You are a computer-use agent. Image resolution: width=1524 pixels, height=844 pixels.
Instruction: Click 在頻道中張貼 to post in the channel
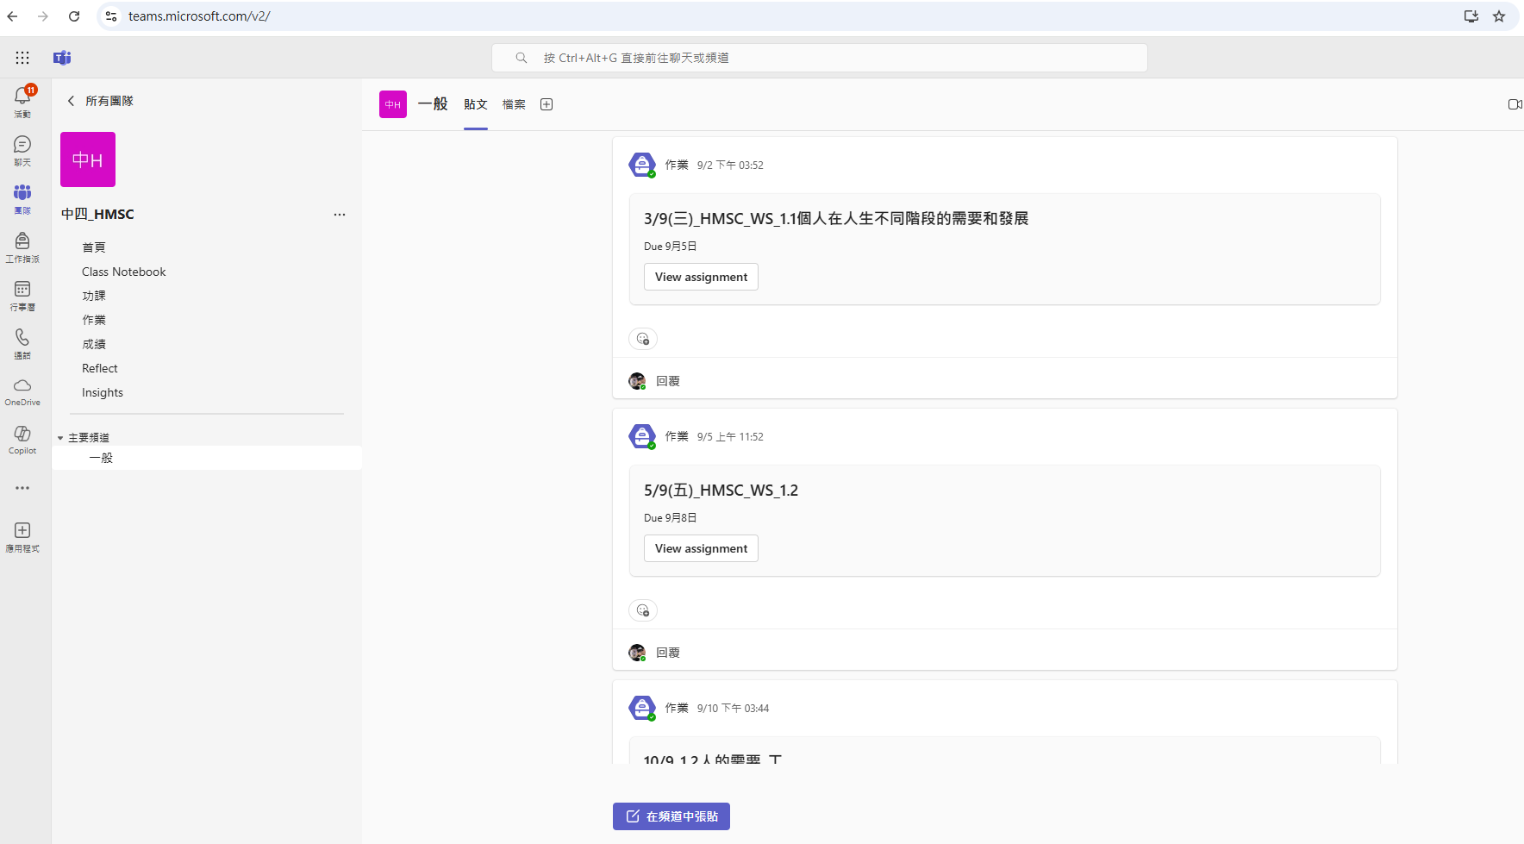(x=671, y=816)
